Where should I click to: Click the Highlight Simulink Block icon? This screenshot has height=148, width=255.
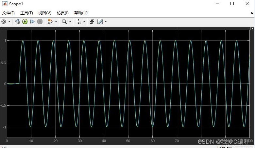pyautogui.click(x=50, y=22)
